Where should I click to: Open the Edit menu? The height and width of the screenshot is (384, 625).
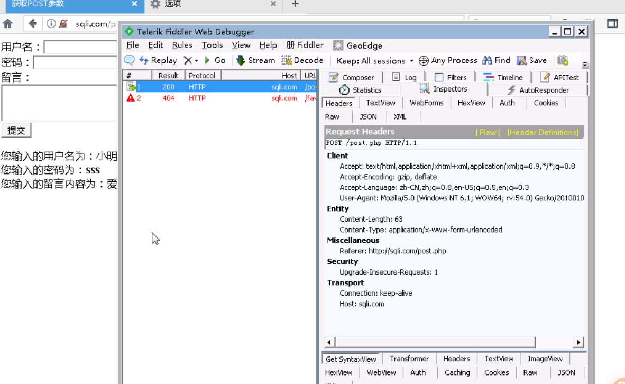155,45
